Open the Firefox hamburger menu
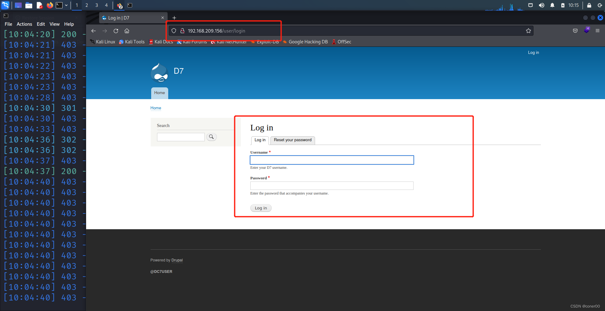Viewport: 605px width, 311px height. (x=598, y=31)
